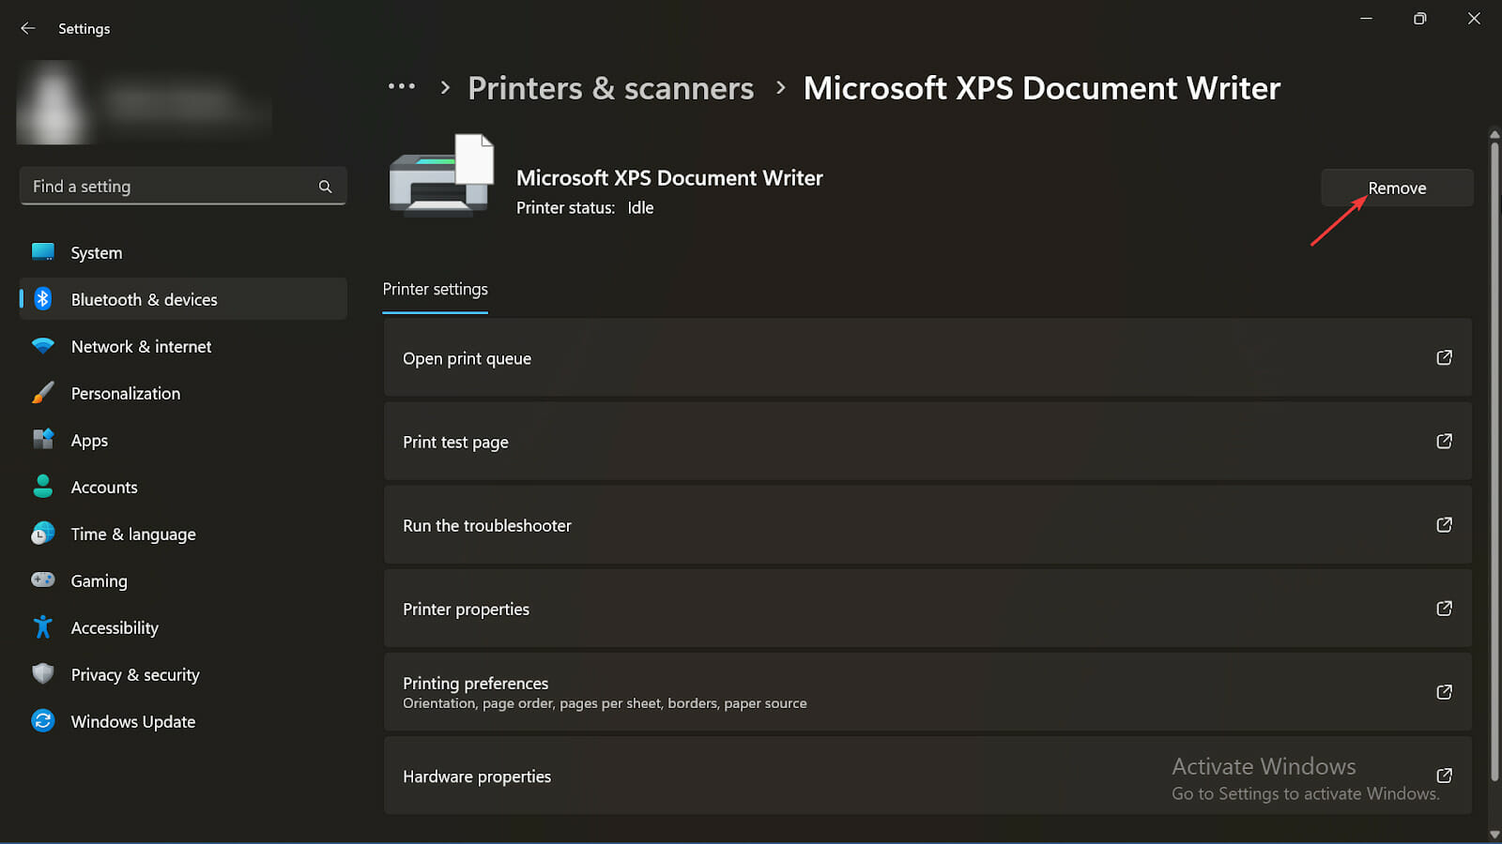The width and height of the screenshot is (1502, 844).
Task: Open System settings label
Action: tap(97, 252)
